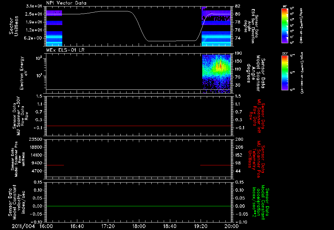Select the "NPI Vector Data" panel title
334x230 pixels.
click(66, 3)
